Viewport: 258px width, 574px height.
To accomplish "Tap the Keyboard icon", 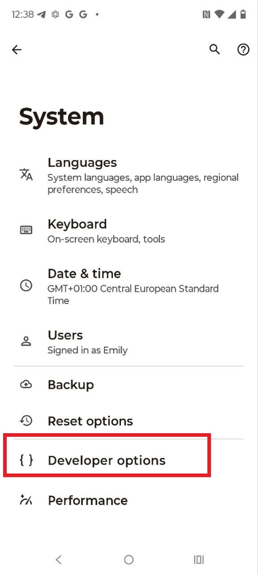I will [26, 230].
